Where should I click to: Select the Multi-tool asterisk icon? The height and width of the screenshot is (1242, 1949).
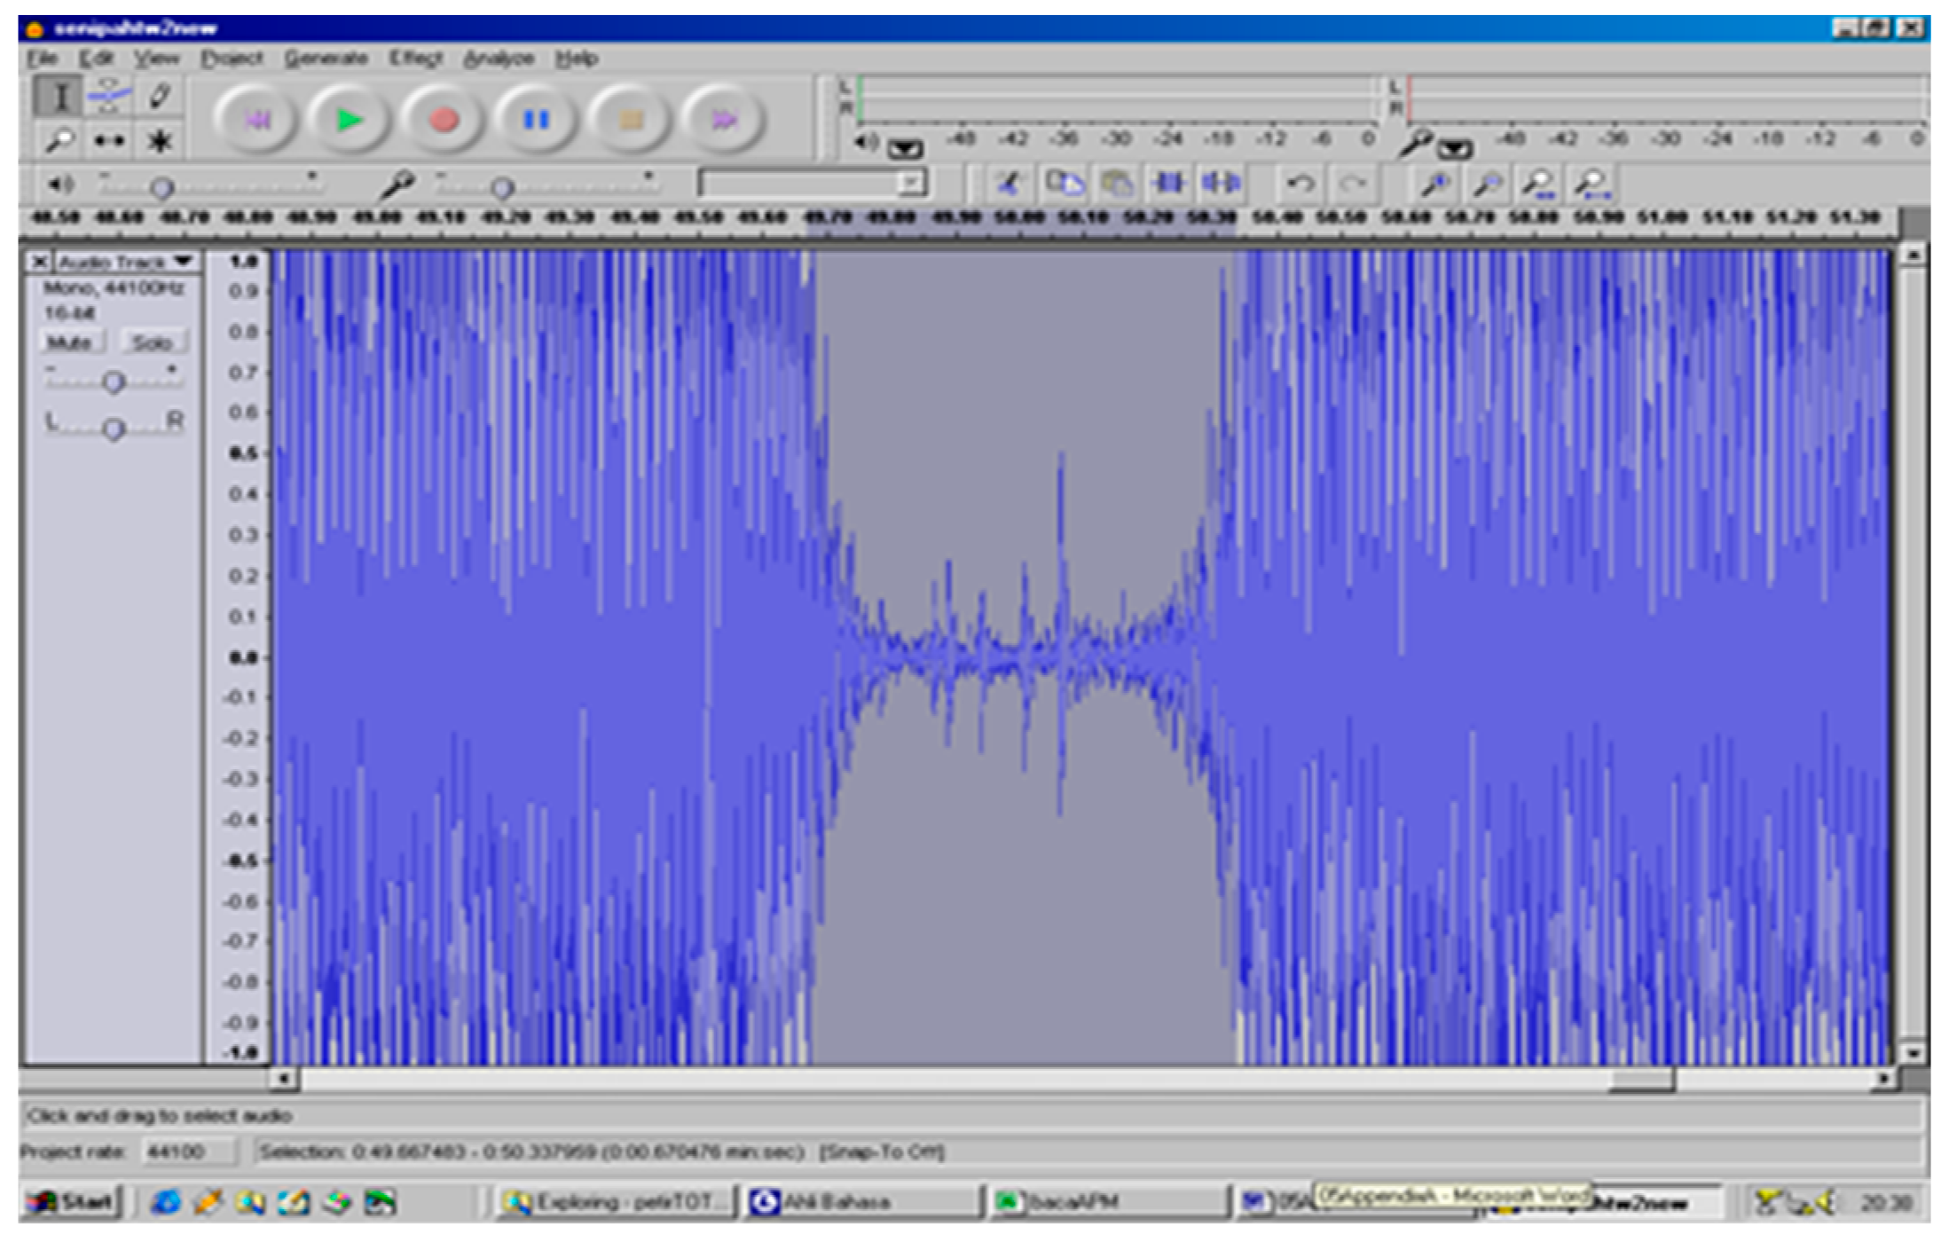click(x=160, y=140)
